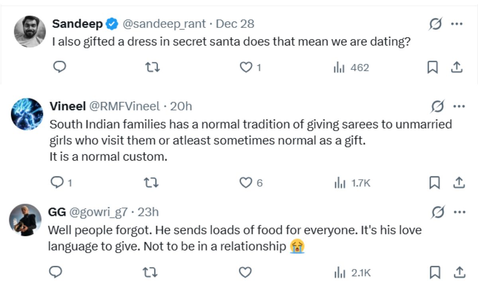This screenshot has height=287, width=478.
Task: Like GG's tweet about love language
Action: click(246, 272)
